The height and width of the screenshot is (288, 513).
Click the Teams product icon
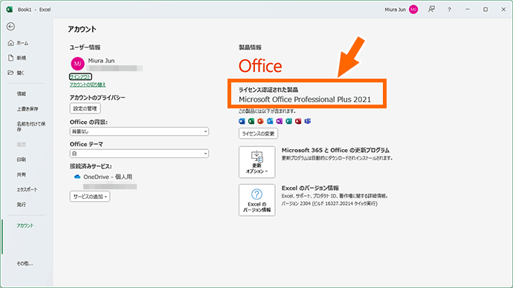[x=308, y=121]
